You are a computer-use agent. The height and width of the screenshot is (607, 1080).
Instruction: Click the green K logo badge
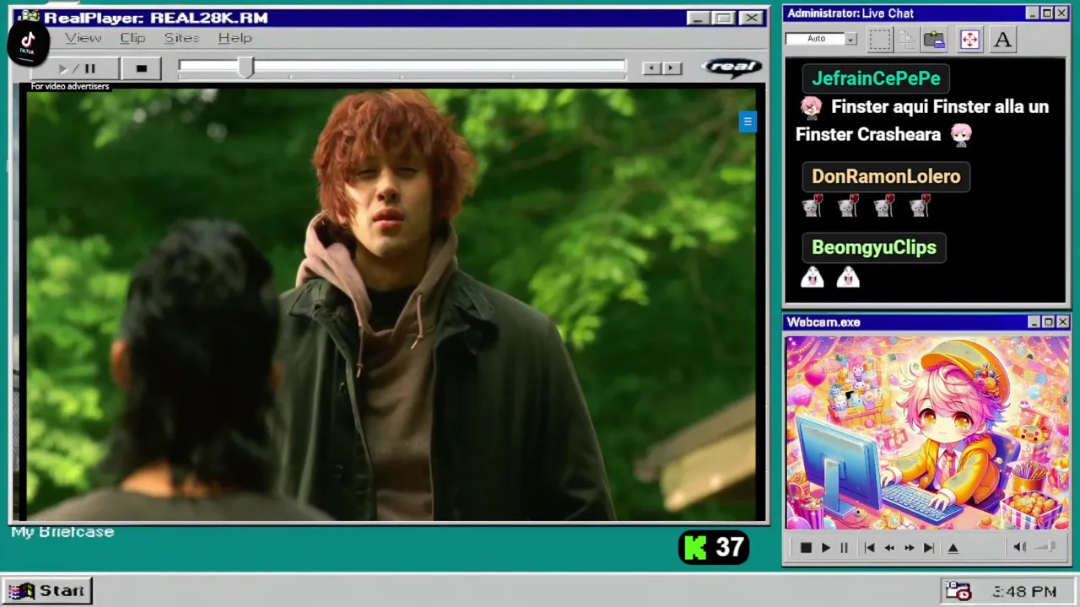pyautogui.click(x=695, y=548)
